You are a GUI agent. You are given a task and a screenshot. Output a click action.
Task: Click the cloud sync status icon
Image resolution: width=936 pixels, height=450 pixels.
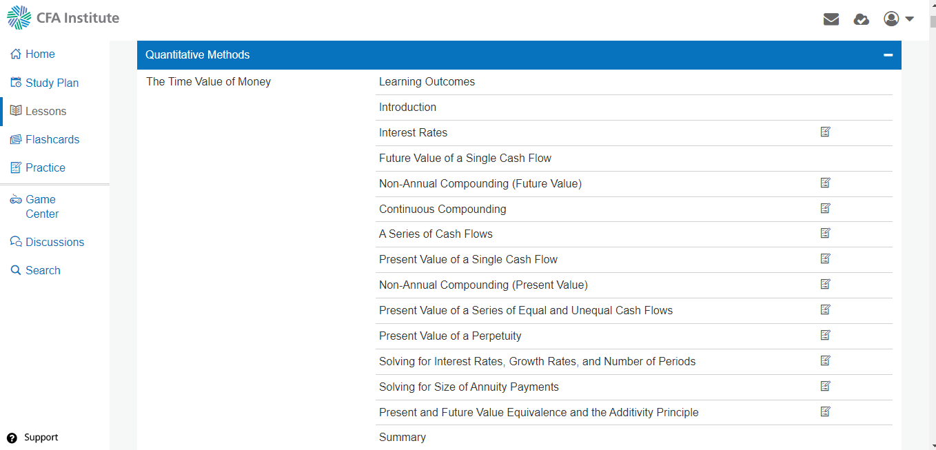click(x=861, y=19)
